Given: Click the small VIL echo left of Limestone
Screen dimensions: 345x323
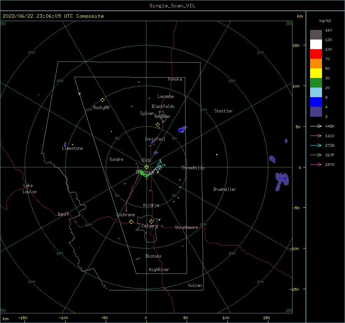Looking at the screenshot, I should click(65, 144).
